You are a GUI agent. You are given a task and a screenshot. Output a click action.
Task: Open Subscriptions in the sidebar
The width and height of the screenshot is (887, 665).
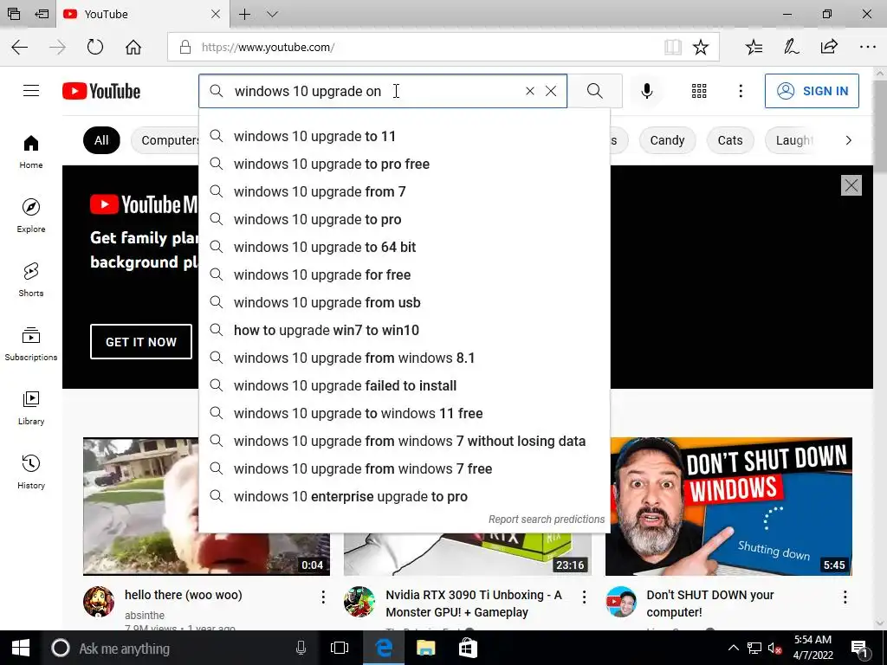point(31,343)
